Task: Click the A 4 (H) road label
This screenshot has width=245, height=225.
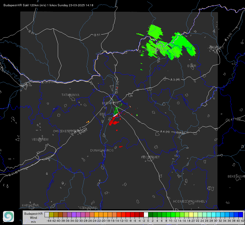Action: pos(165,132)
